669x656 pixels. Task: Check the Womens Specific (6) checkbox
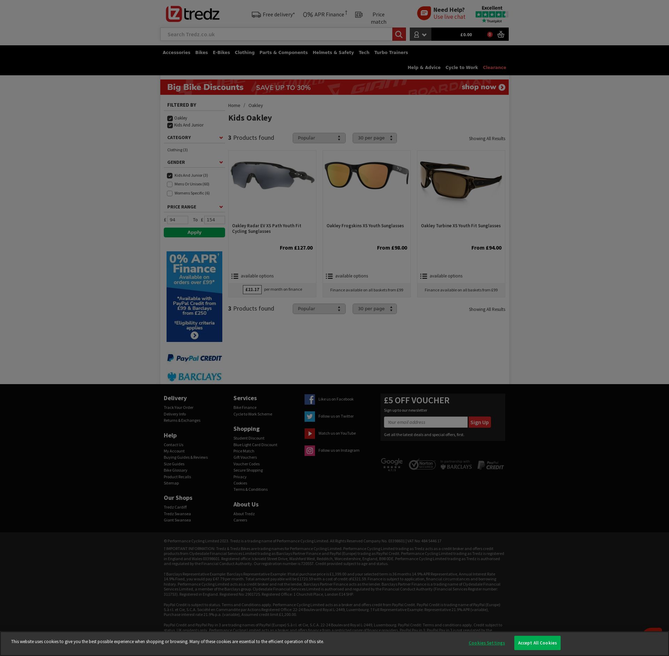170,193
